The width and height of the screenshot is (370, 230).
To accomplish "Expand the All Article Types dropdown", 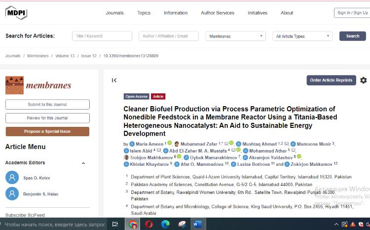I will (303, 36).
